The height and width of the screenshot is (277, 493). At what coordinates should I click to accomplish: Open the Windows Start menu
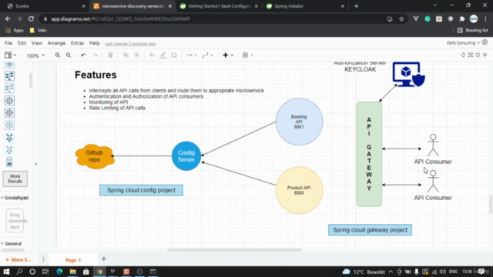tap(6, 272)
